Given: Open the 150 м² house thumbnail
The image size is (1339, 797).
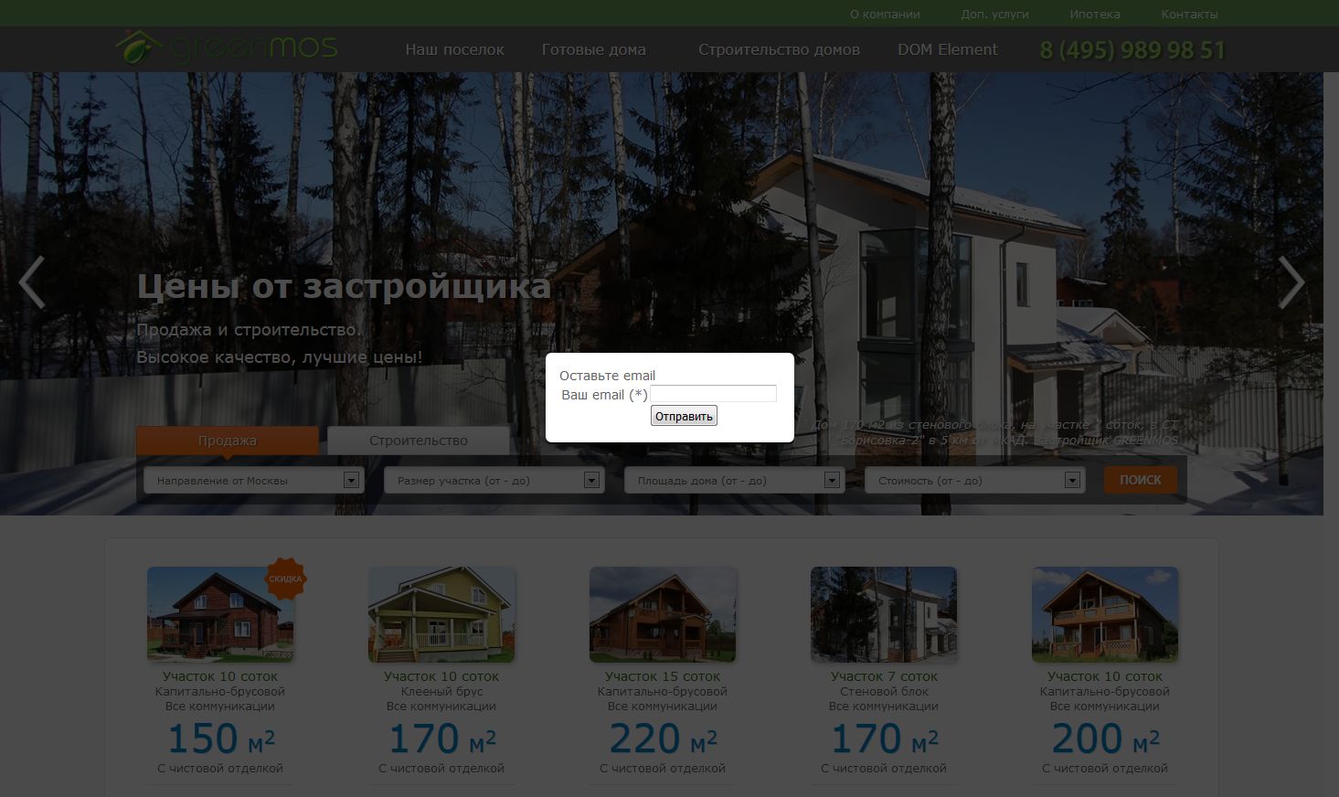Looking at the screenshot, I should (x=220, y=614).
